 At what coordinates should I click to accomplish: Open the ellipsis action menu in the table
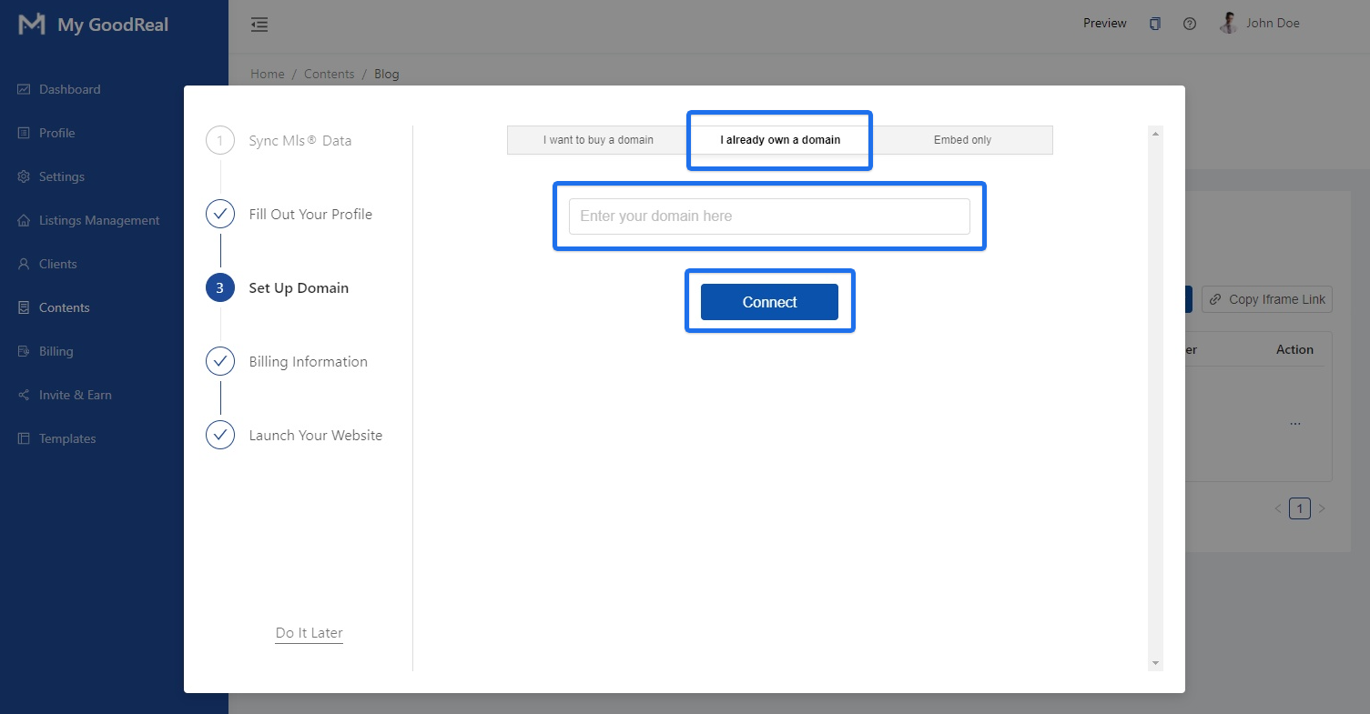(1295, 421)
